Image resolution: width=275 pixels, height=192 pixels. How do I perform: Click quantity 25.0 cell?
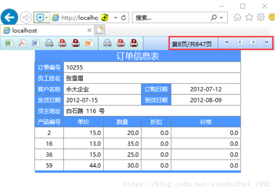pos(123,155)
